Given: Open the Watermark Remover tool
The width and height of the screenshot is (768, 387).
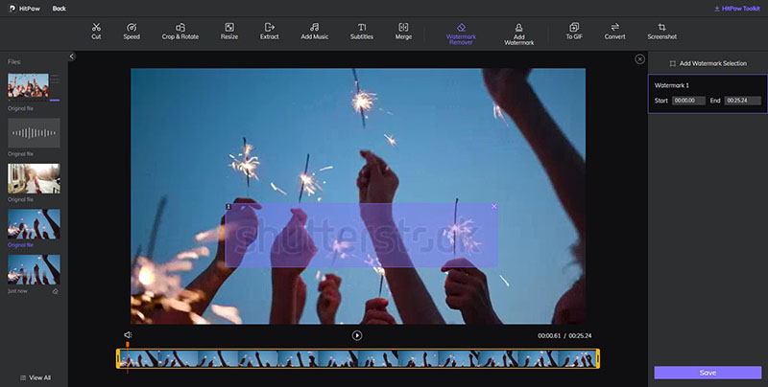Looking at the screenshot, I should 461,34.
